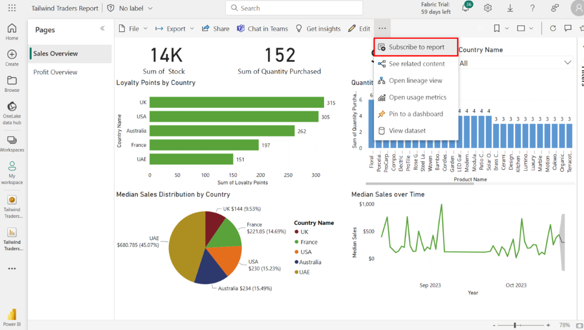Open the Browse folder icon
Screen dimensions: 584x330
(12, 84)
